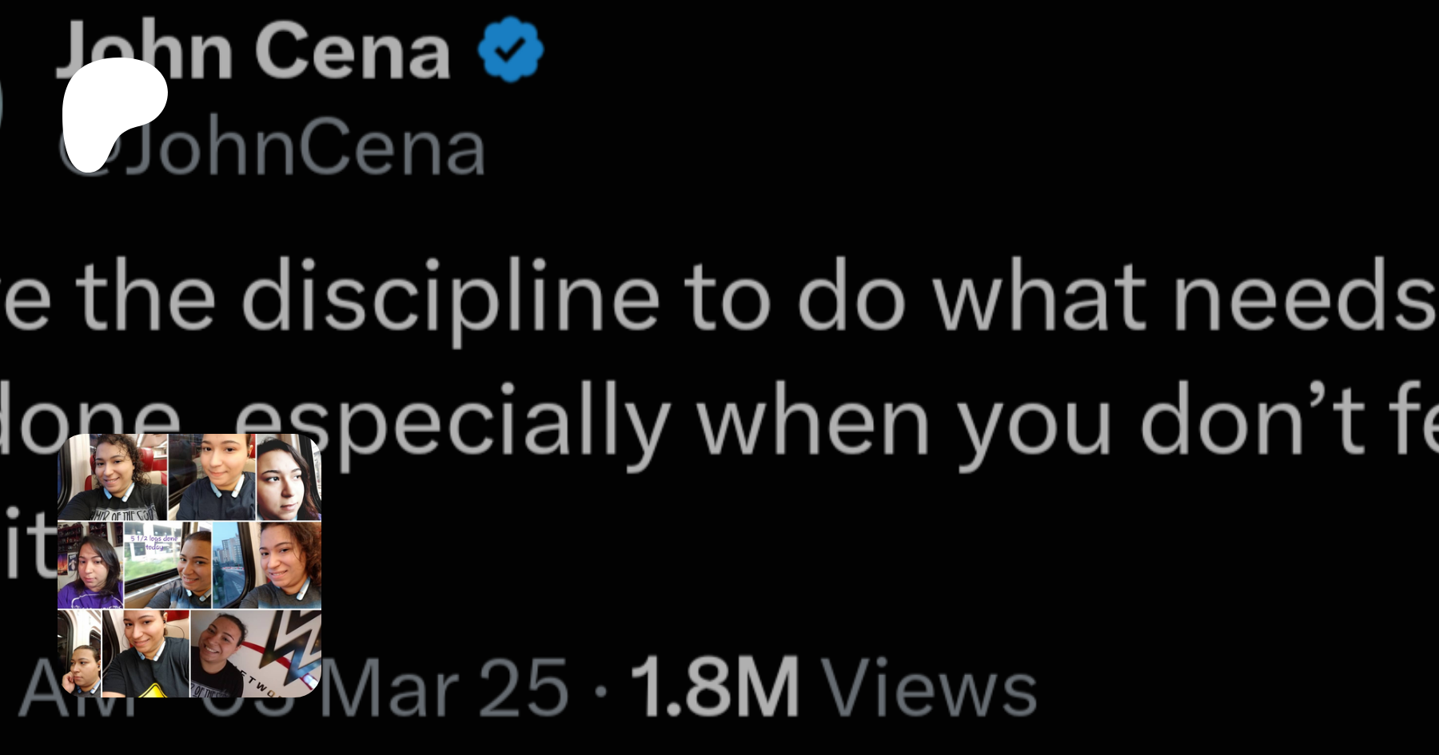The image size is (1439, 755).
Task: Select the top-middle selfie in the collage
Action: [213, 477]
